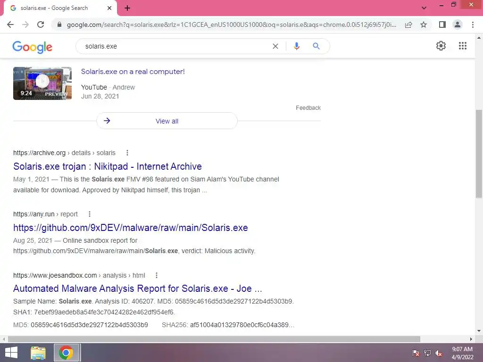Open the Windows Start menu

[x=11, y=353]
